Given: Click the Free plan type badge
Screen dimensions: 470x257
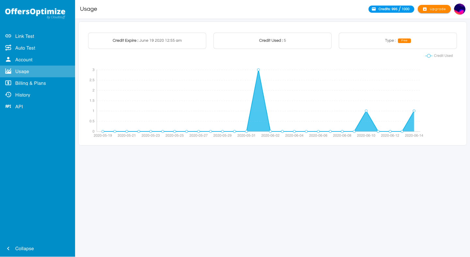Looking at the screenshot, I should point(404,41).
